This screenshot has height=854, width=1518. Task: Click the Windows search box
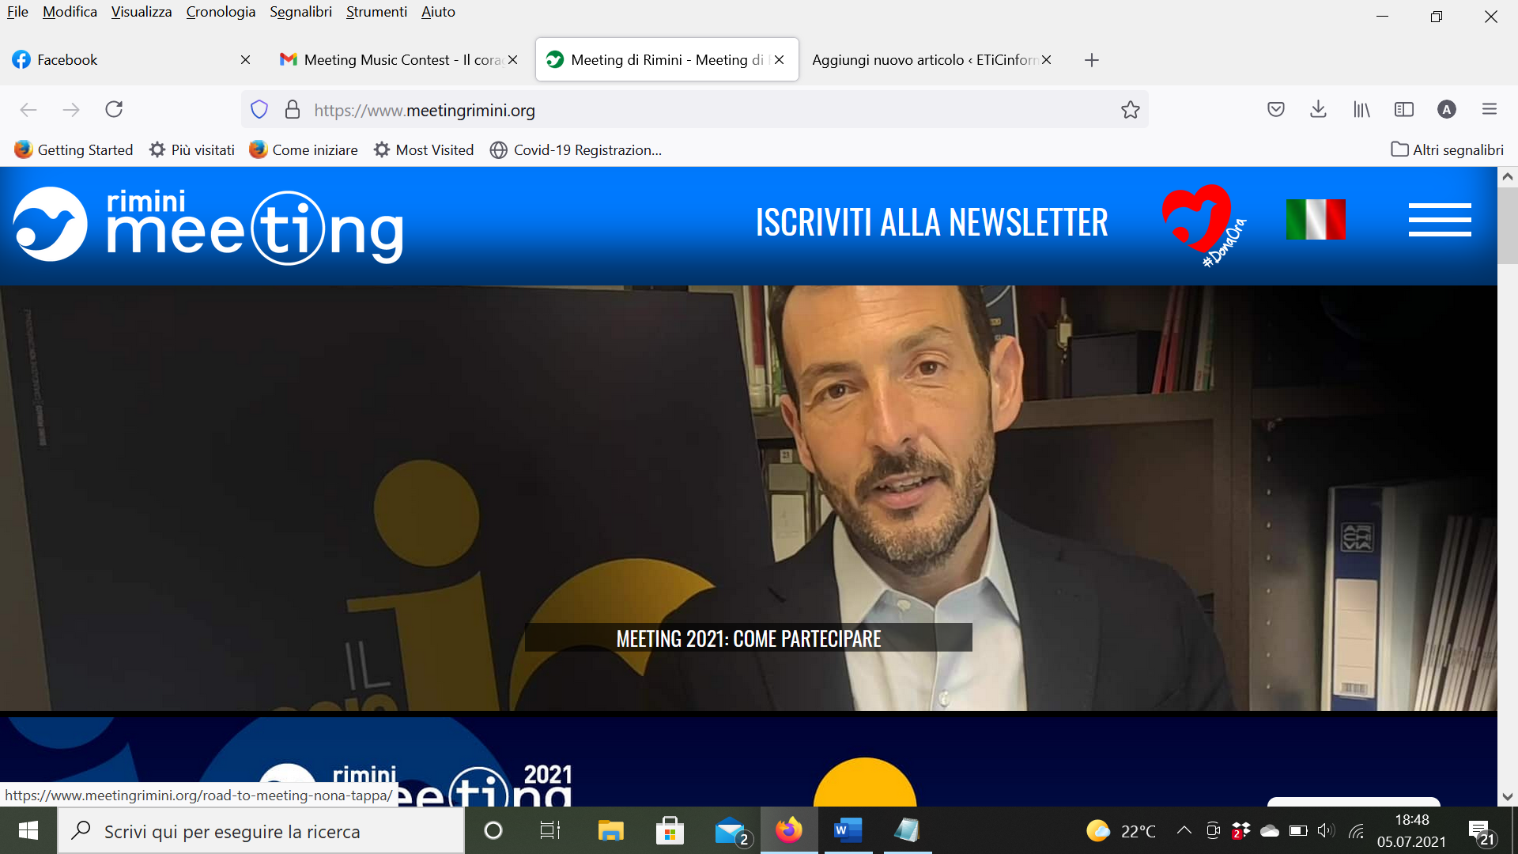coord(261,831)
